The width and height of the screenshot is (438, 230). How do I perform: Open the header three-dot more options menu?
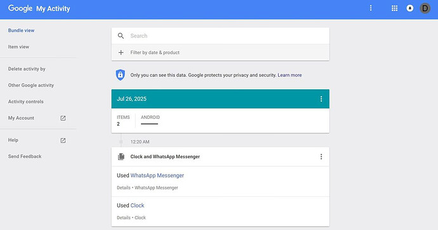371,8
